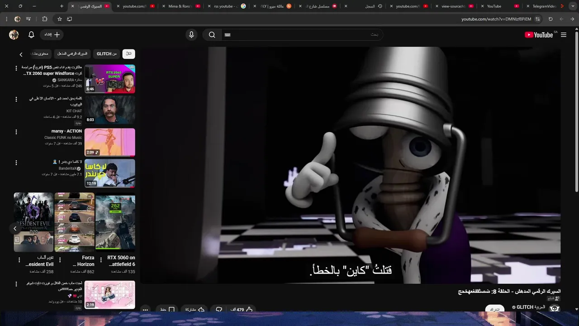
Task: Open the marsy - ACTION video title
Action: tap(66, 131)
